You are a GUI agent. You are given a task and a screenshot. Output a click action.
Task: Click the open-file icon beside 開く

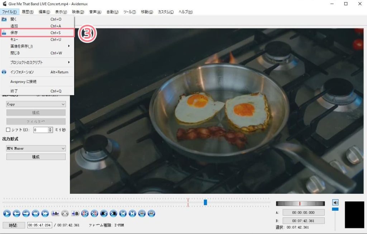tap(4, 19)
